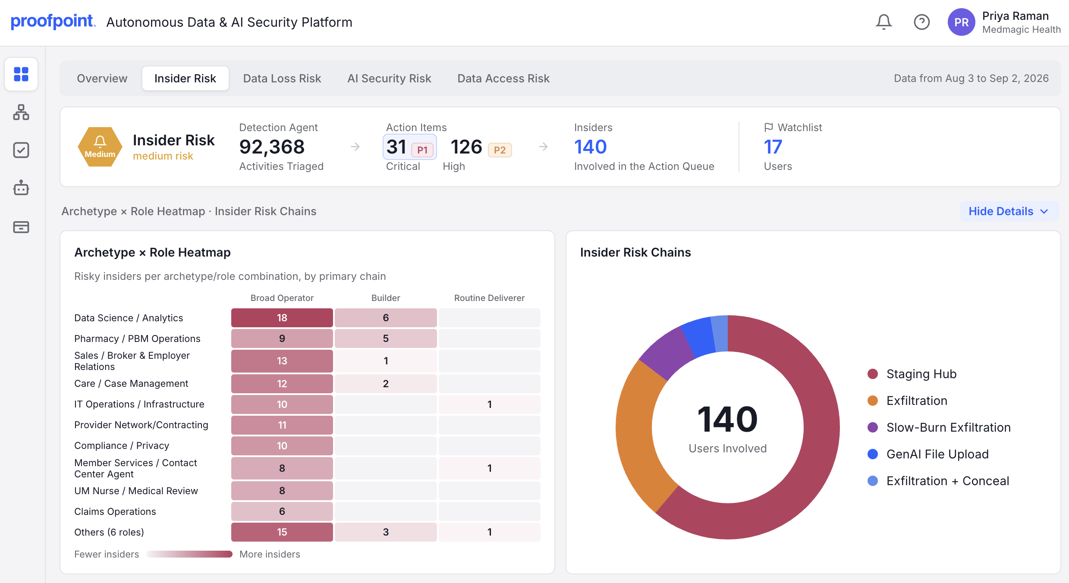This screenshot has width=1069, height=583.
Task: Select Pharmacy Broad Operator cell 9
Action: pyautogui.click(x=282, y=339)
